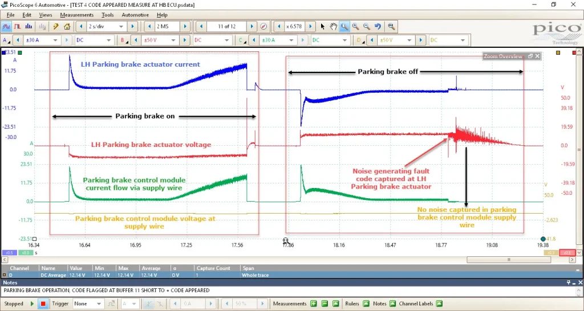Open the File menu
584x311 pixels.
[x=10, y=15]
